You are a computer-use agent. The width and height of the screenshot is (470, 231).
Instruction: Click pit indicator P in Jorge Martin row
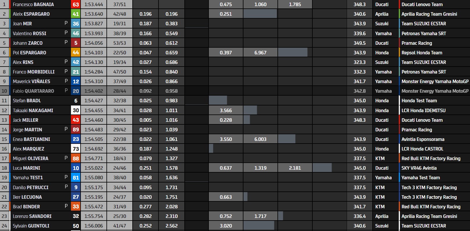(x=66, y=129)
